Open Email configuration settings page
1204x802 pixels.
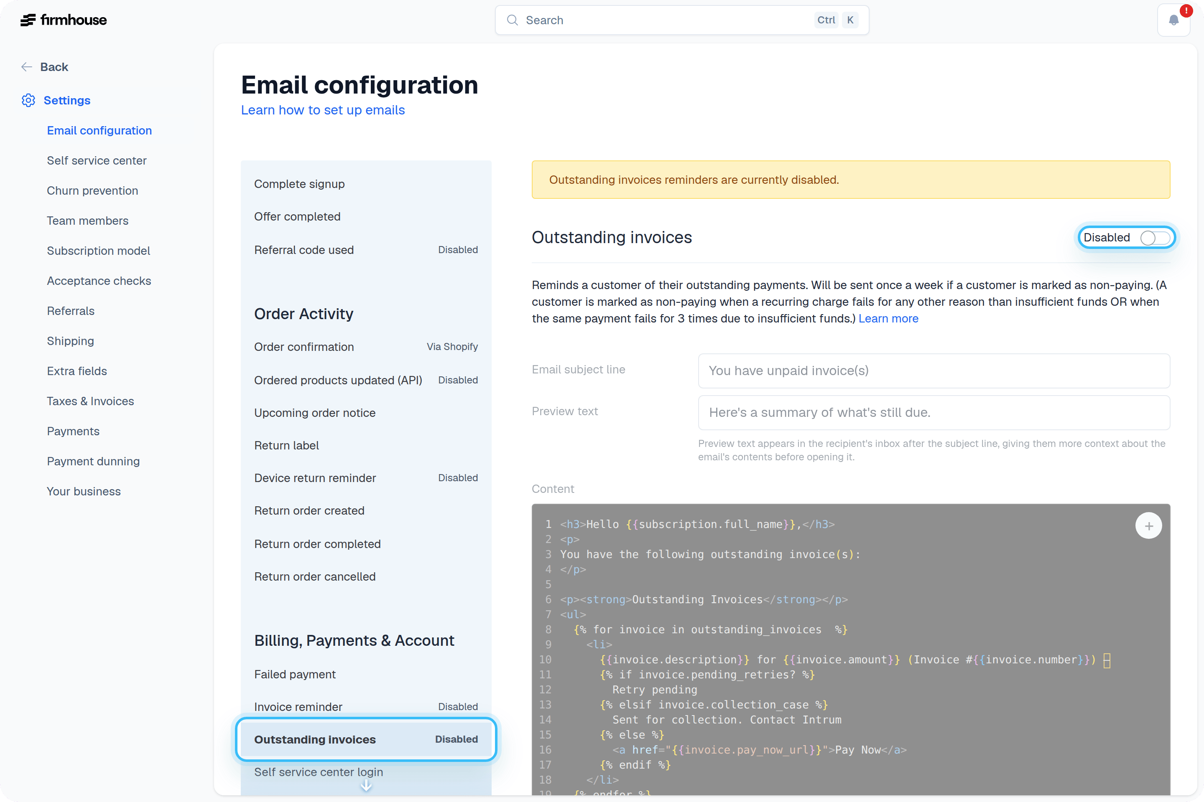pos(99,130)
